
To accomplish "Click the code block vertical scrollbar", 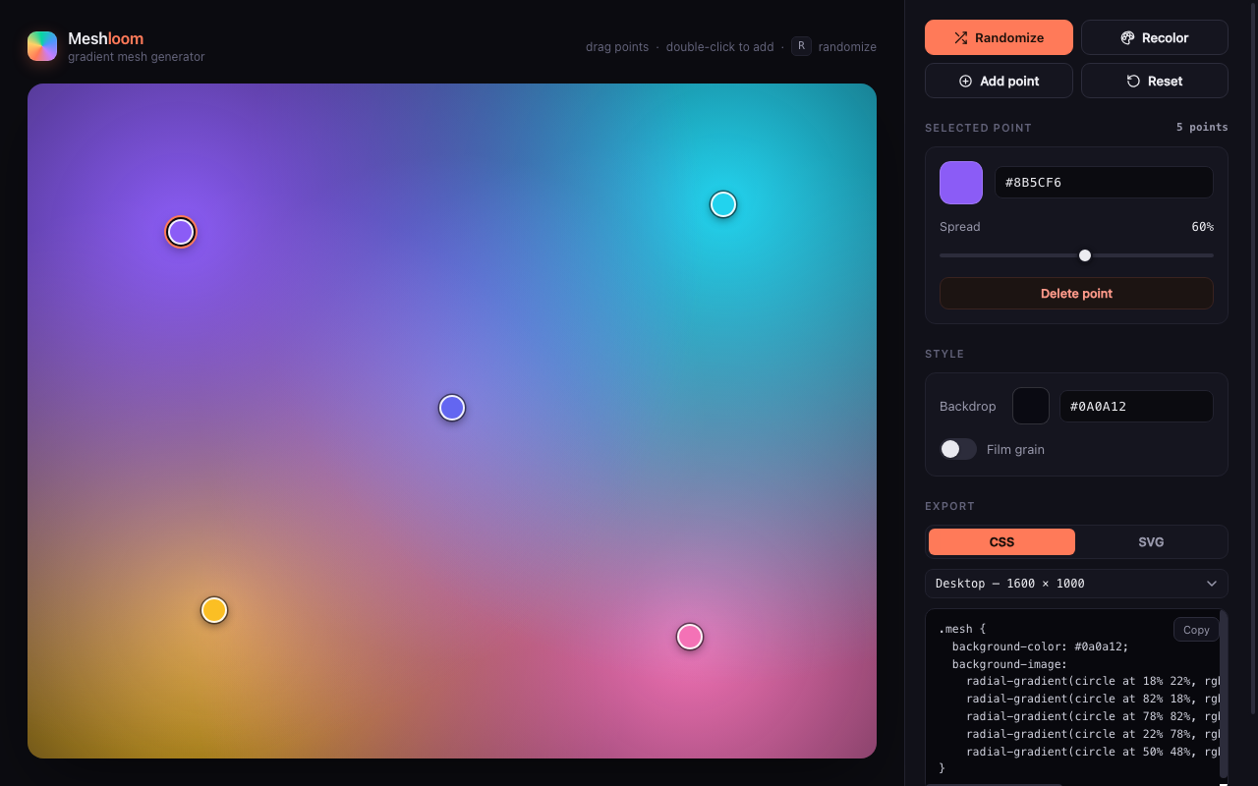I will coord(1224,695).
